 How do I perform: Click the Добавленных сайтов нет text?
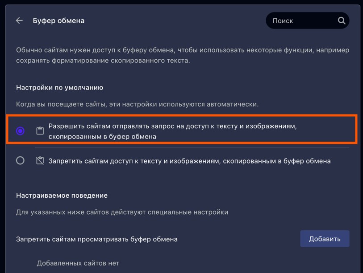click(78, 263)
